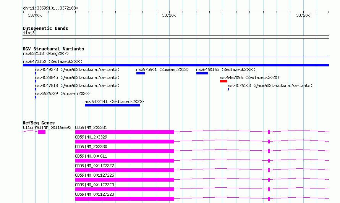
Task: Open the nsv6473150 (Sedlazeck2020) label
Action: 53,61
